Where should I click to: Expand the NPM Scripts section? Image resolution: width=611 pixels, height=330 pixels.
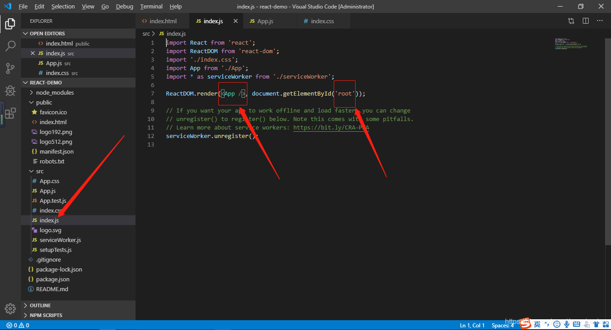[78, 315]
